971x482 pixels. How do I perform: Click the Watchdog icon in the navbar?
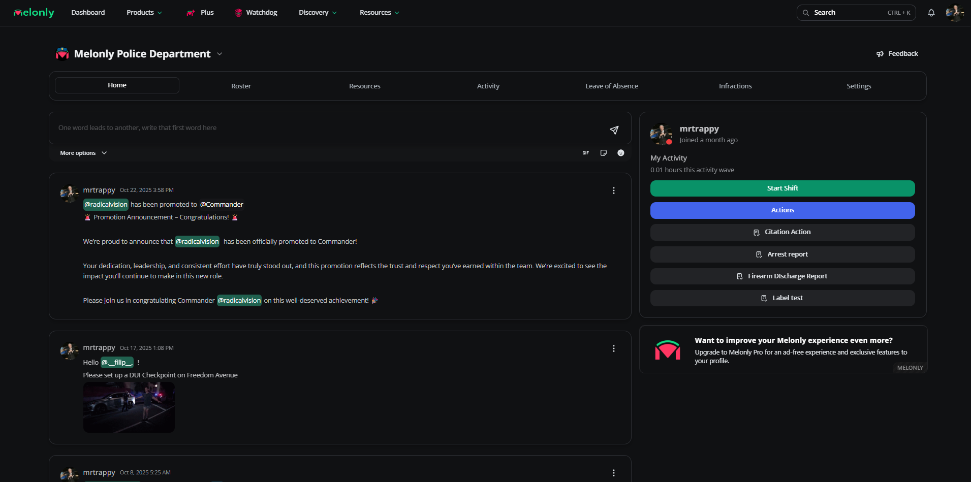237,12
